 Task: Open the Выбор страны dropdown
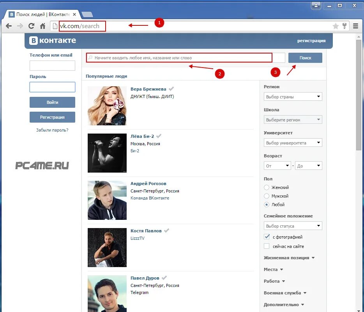(293, 96)
